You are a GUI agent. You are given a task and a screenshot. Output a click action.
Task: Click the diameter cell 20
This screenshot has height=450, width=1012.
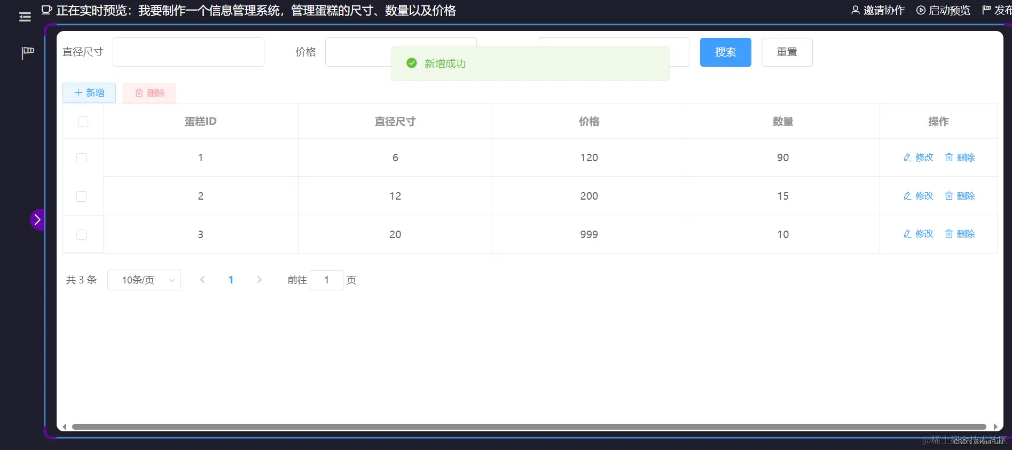coord(395,234)
